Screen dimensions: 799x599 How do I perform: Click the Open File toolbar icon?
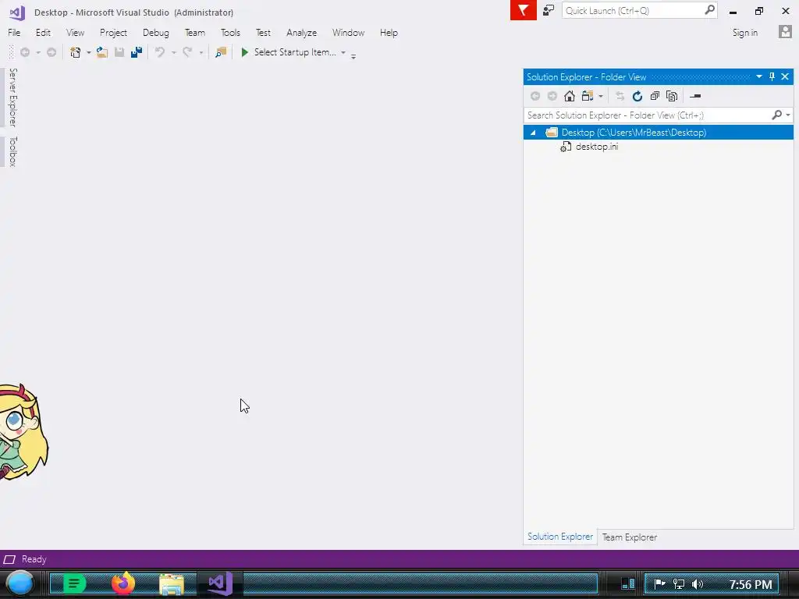pyautogui.click(x=102, y=52)
